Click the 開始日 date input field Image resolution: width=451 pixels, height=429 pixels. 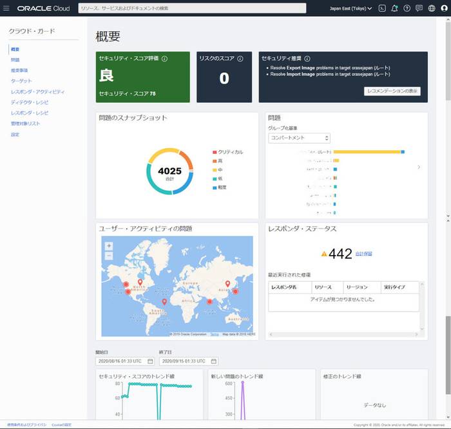pos(125,361)
